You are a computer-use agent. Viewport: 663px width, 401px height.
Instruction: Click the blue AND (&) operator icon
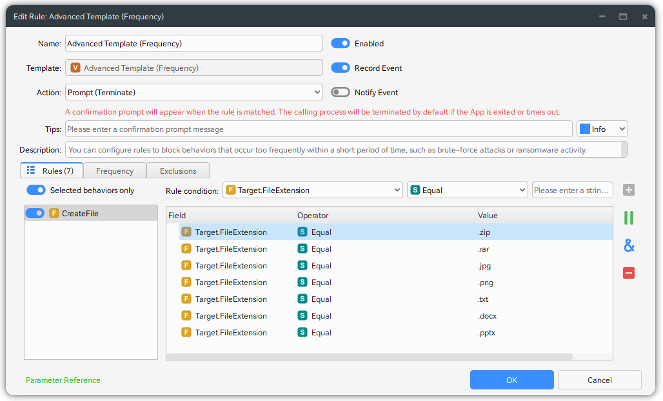coord(629,245)
